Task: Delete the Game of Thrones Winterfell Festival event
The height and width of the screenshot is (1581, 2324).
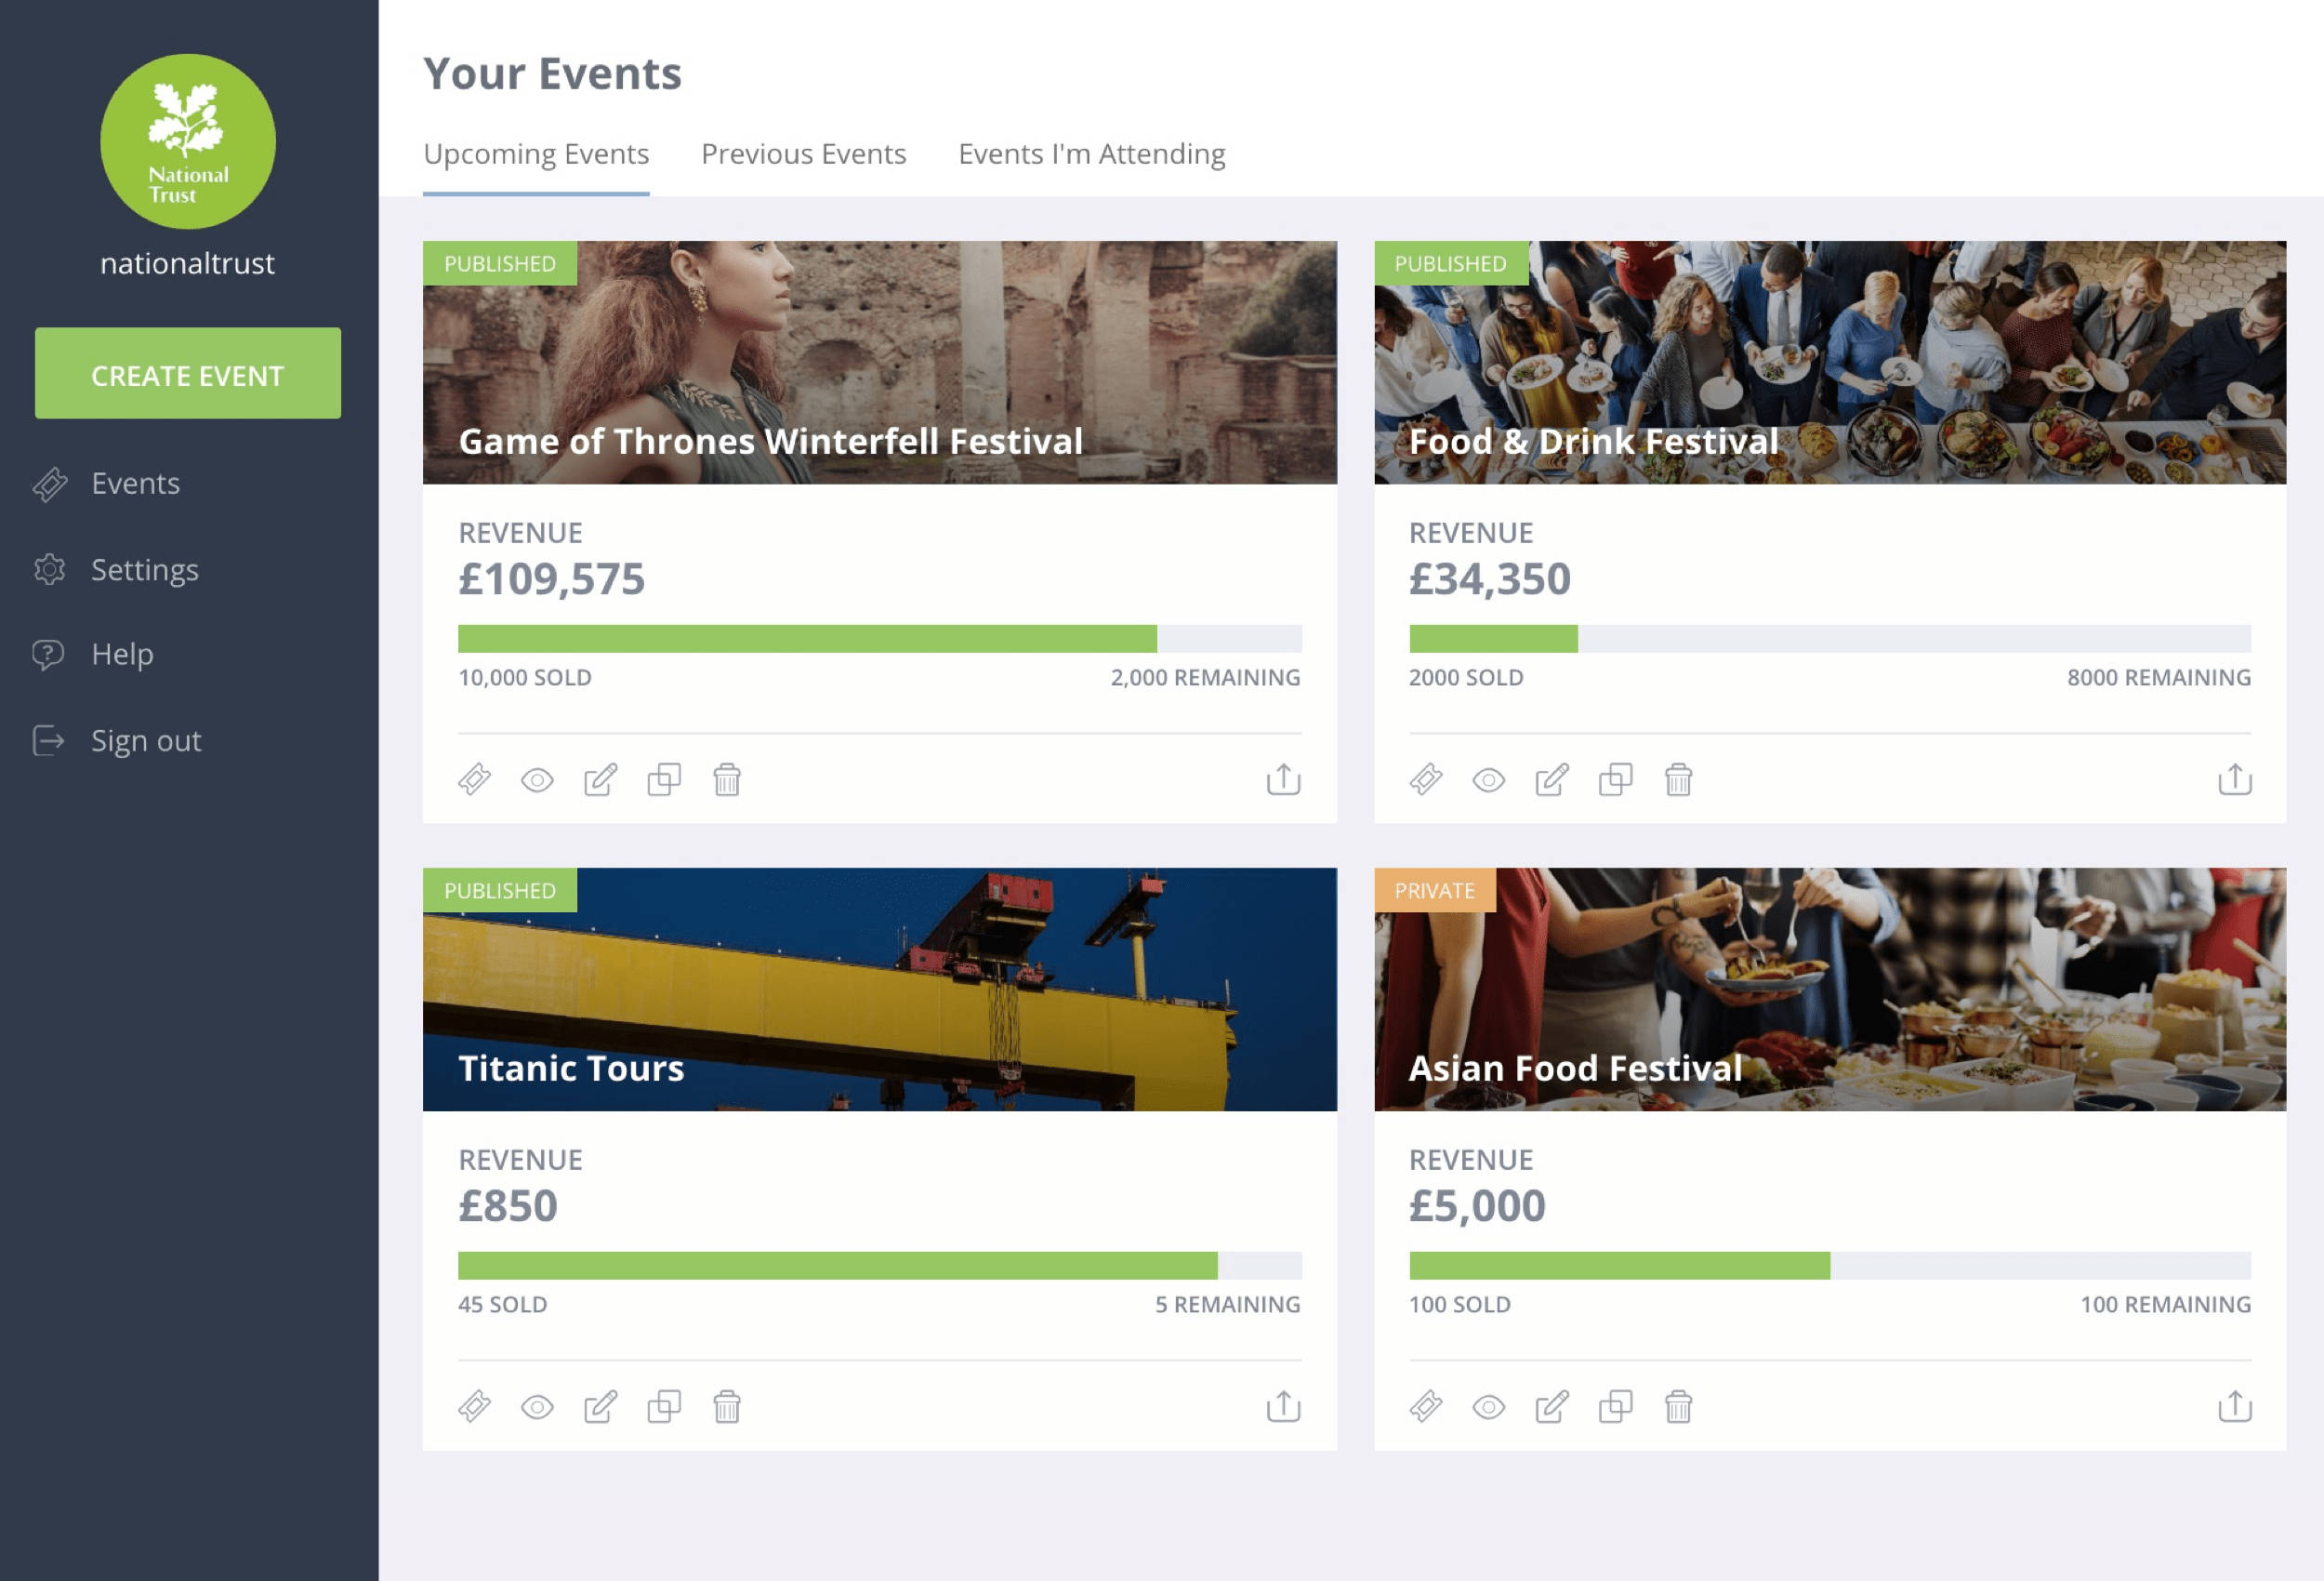Action: point(727,779)
